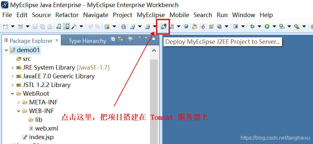313x144 pixels.
Task: Open the Mobile menu
Action: [179, 15]
